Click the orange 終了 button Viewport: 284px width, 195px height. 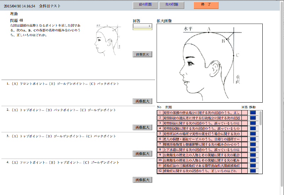206,5
